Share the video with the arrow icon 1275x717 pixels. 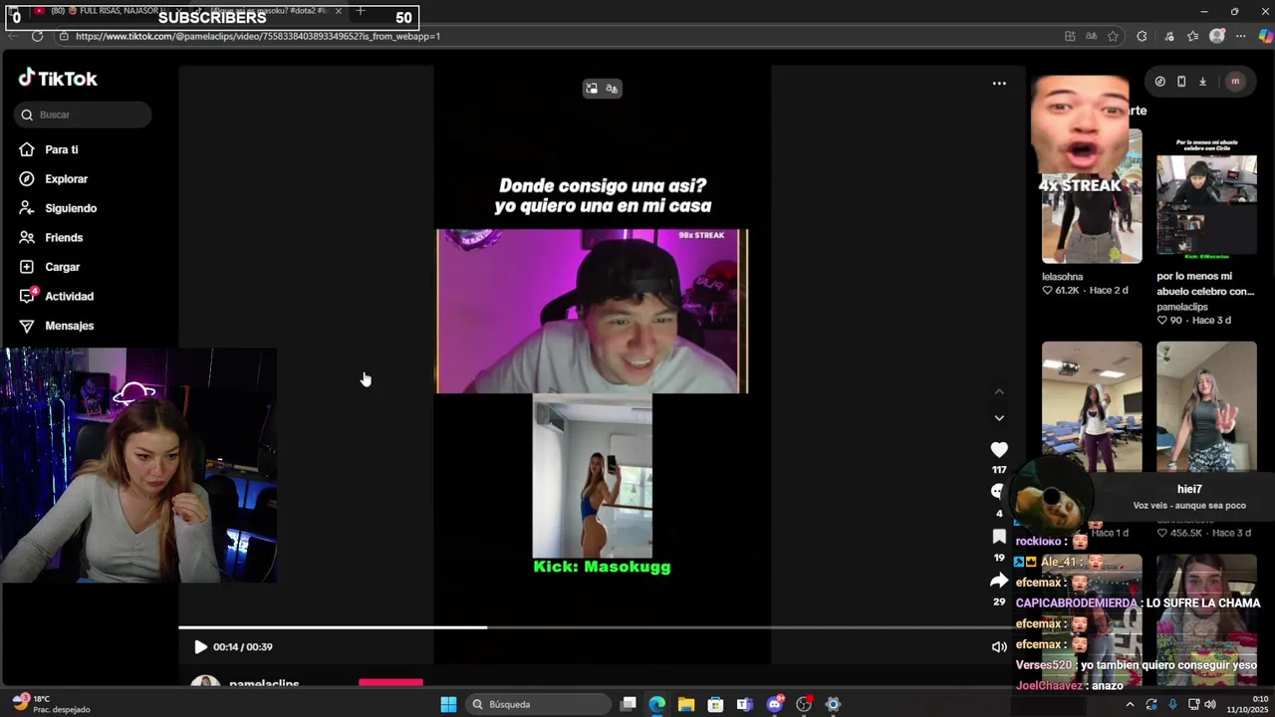999,581
